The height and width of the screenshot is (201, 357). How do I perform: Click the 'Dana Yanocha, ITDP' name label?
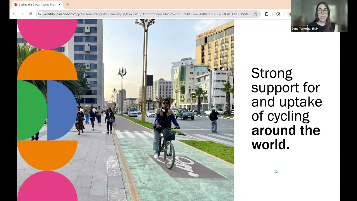point(305,29)
